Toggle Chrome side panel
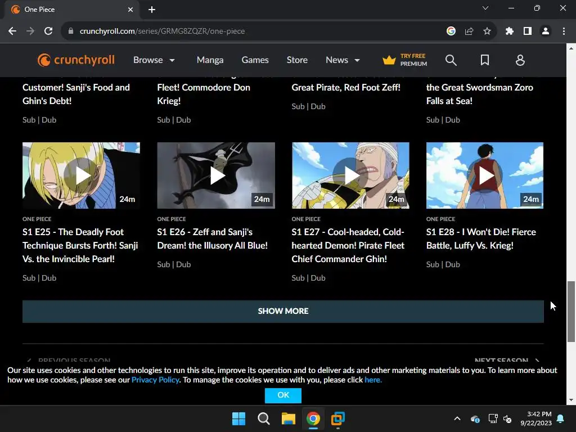576x432 pixels. point(528,31)
